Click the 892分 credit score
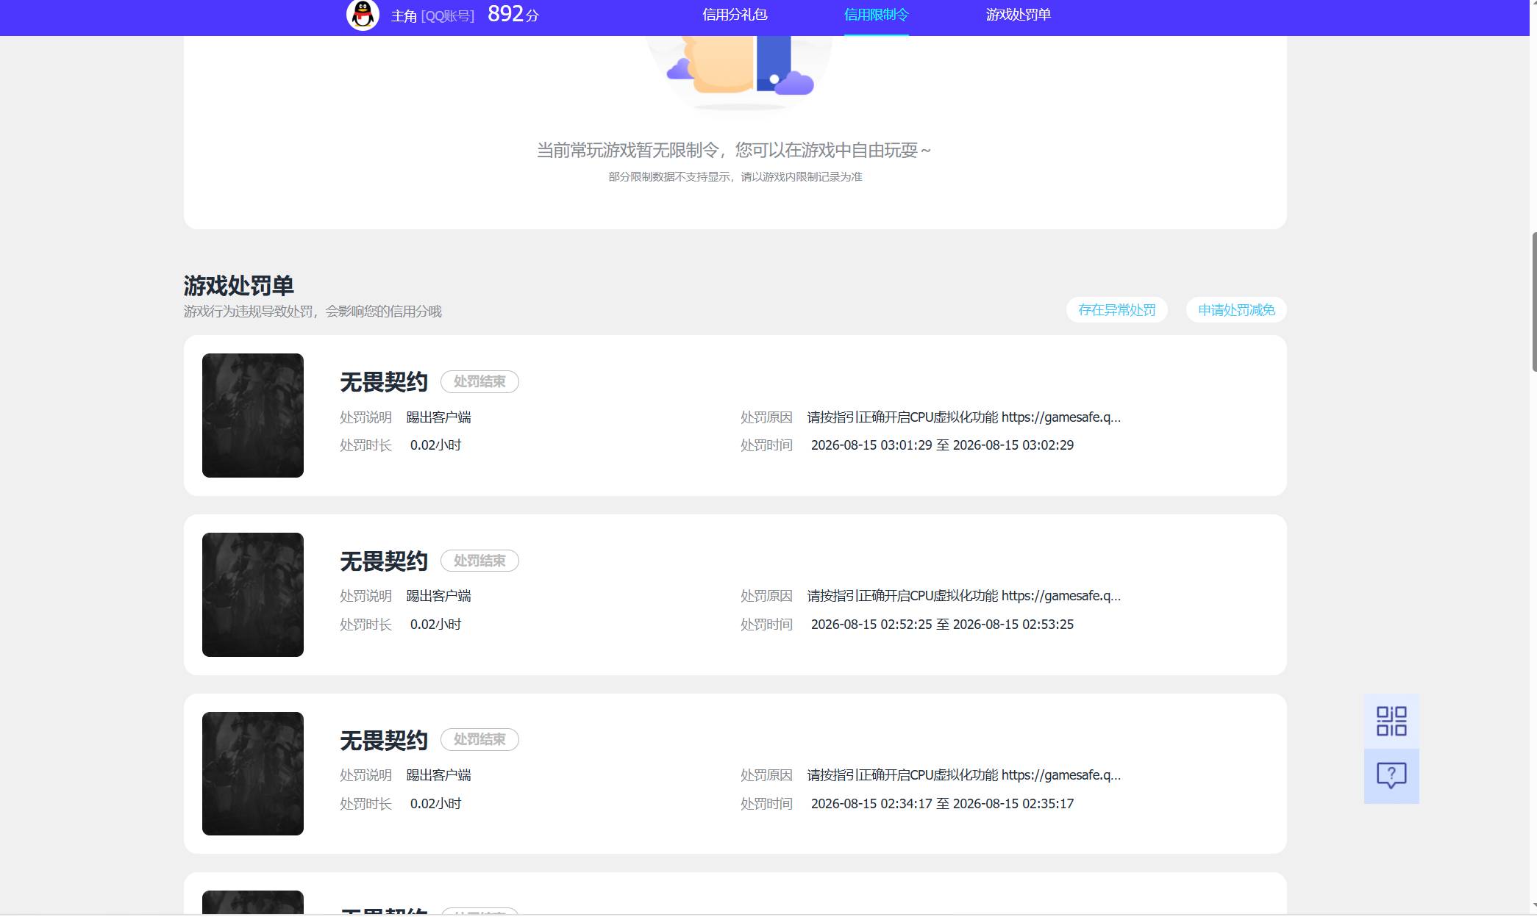Image resolution: width=1537 pixels, height=917 pixels. 513,14
